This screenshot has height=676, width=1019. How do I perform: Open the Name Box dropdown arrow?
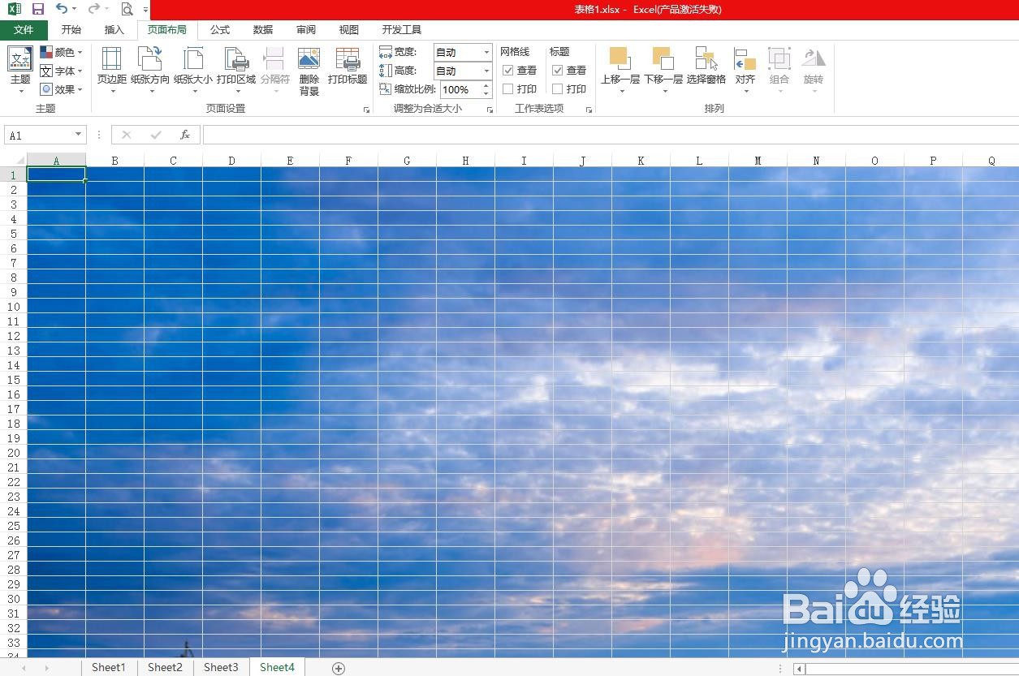(79, 135)
